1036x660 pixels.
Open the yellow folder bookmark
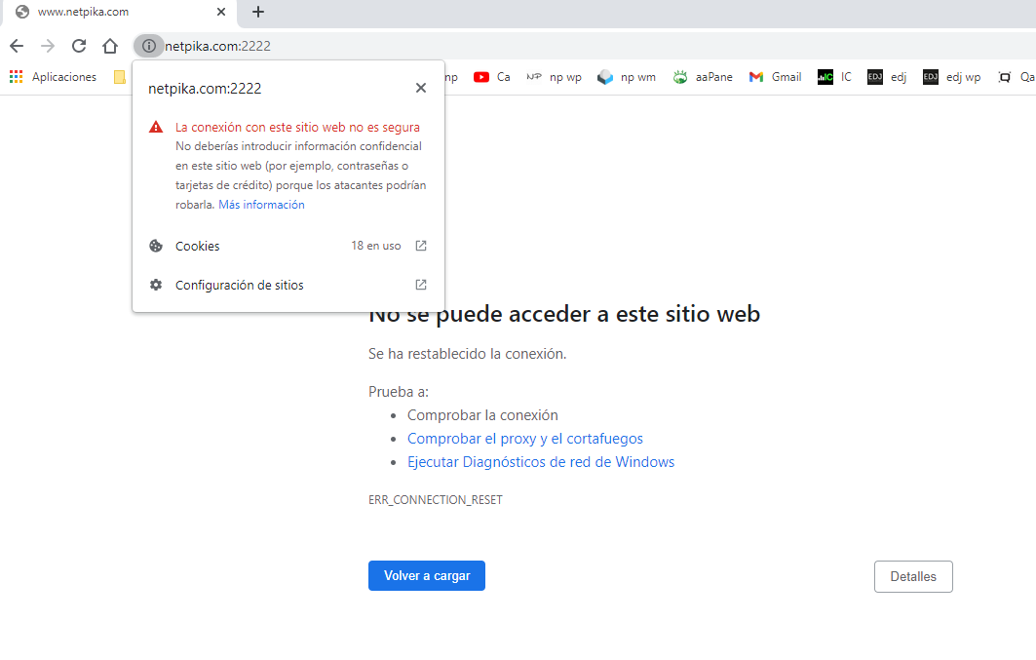pyautogui.click(x=120, y=77)
